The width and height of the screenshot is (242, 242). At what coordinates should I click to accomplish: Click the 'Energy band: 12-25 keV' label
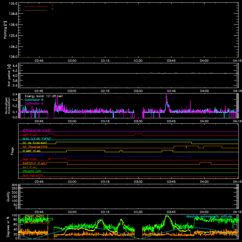44,96
